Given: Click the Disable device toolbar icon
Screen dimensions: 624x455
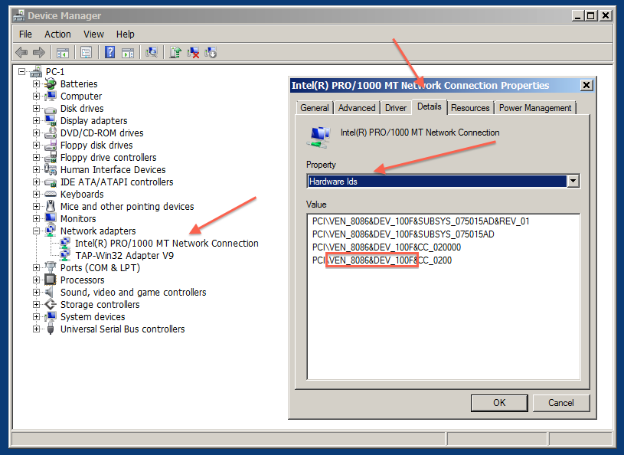Looking at the screenshot, I should (x=211, y=52).
